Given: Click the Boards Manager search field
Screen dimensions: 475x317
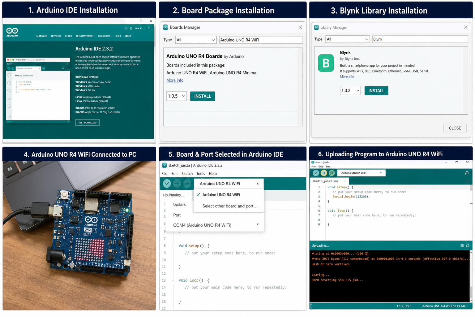Looking at the screenshot, I should pos(261,40).
